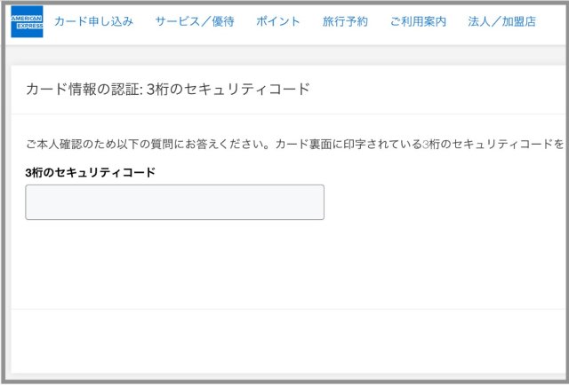Focus the 3-digit security code input field
Viewport: 569px width, 385px height.
pos(174,202)
